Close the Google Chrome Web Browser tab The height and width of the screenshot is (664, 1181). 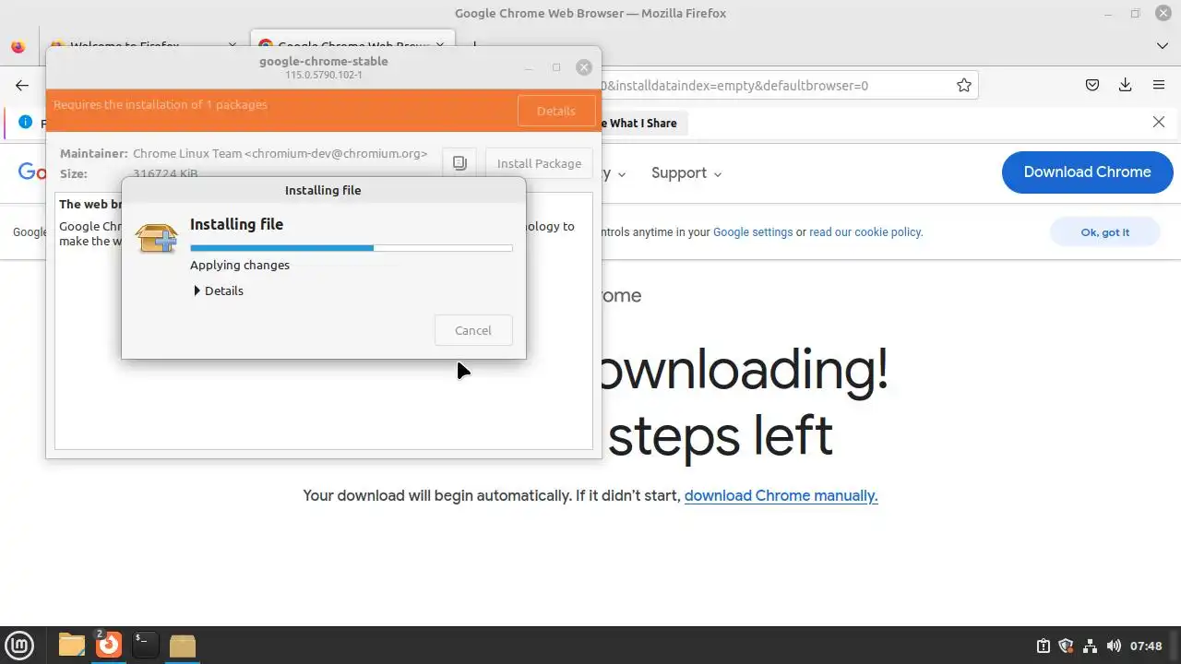tap(441, 44)
